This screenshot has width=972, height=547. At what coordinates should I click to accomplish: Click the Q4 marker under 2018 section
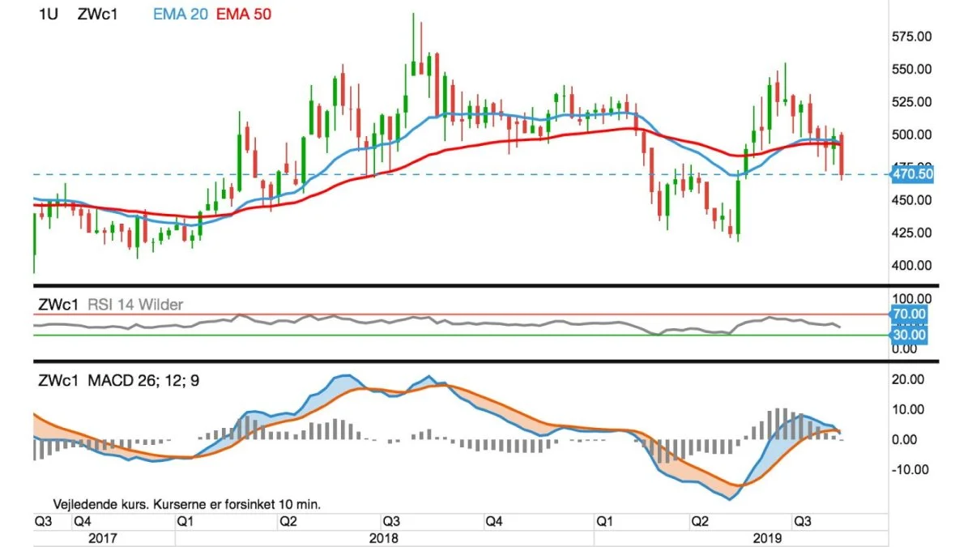(x=493, y=521)
